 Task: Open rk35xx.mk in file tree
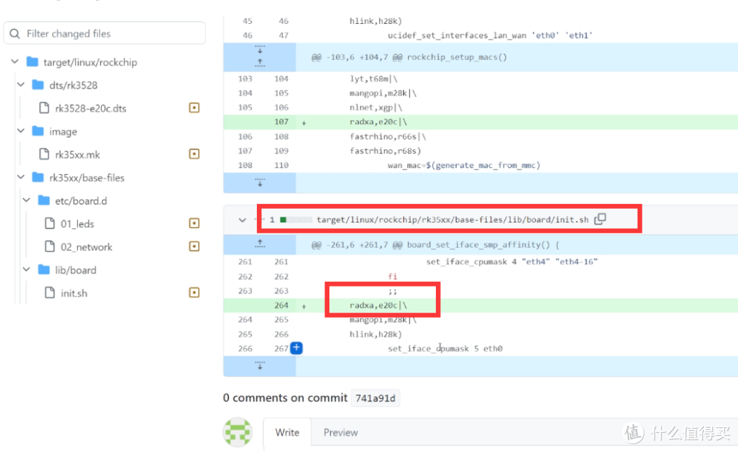click(x=77, y=155)
